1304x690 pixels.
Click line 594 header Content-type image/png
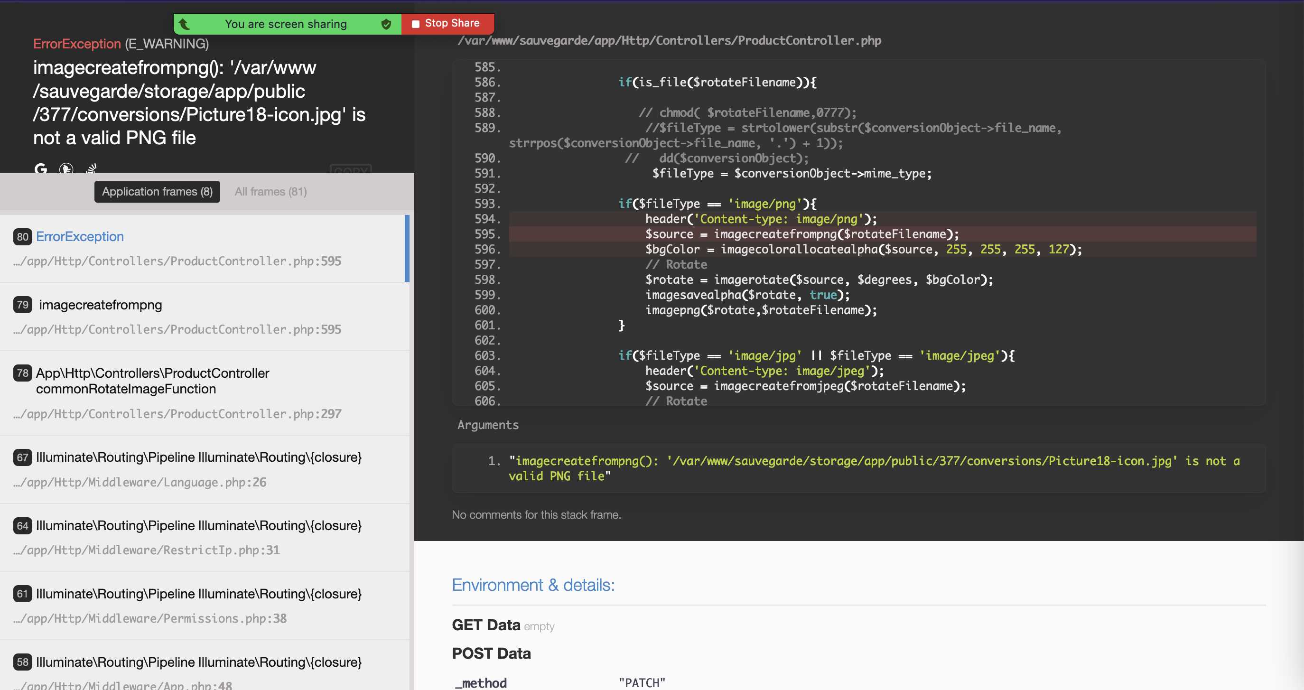[x=882, y=219]
